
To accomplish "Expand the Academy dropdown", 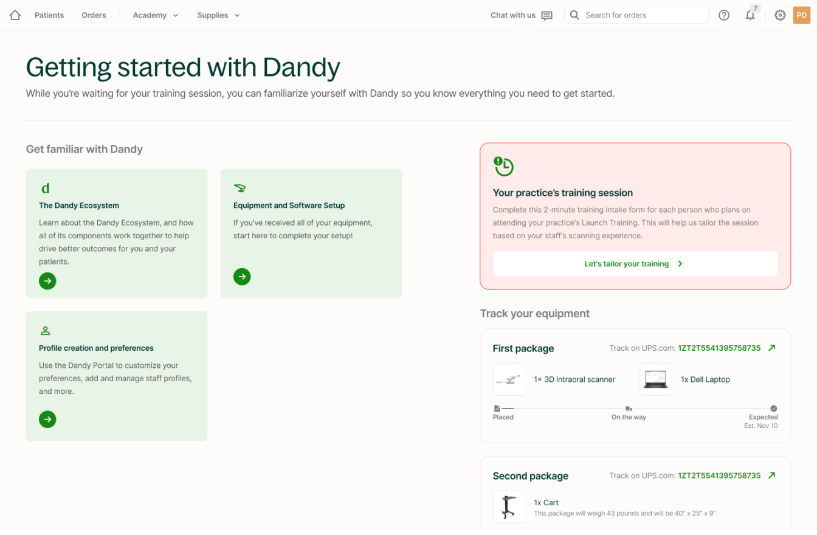I will 154,15.
